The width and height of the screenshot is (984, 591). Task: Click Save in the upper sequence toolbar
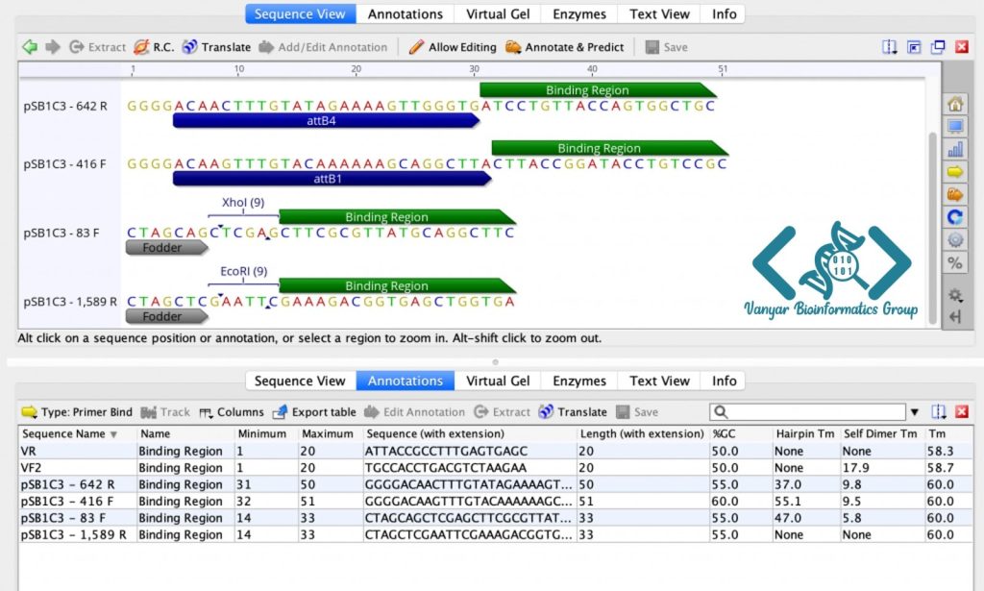click(667, 47)
